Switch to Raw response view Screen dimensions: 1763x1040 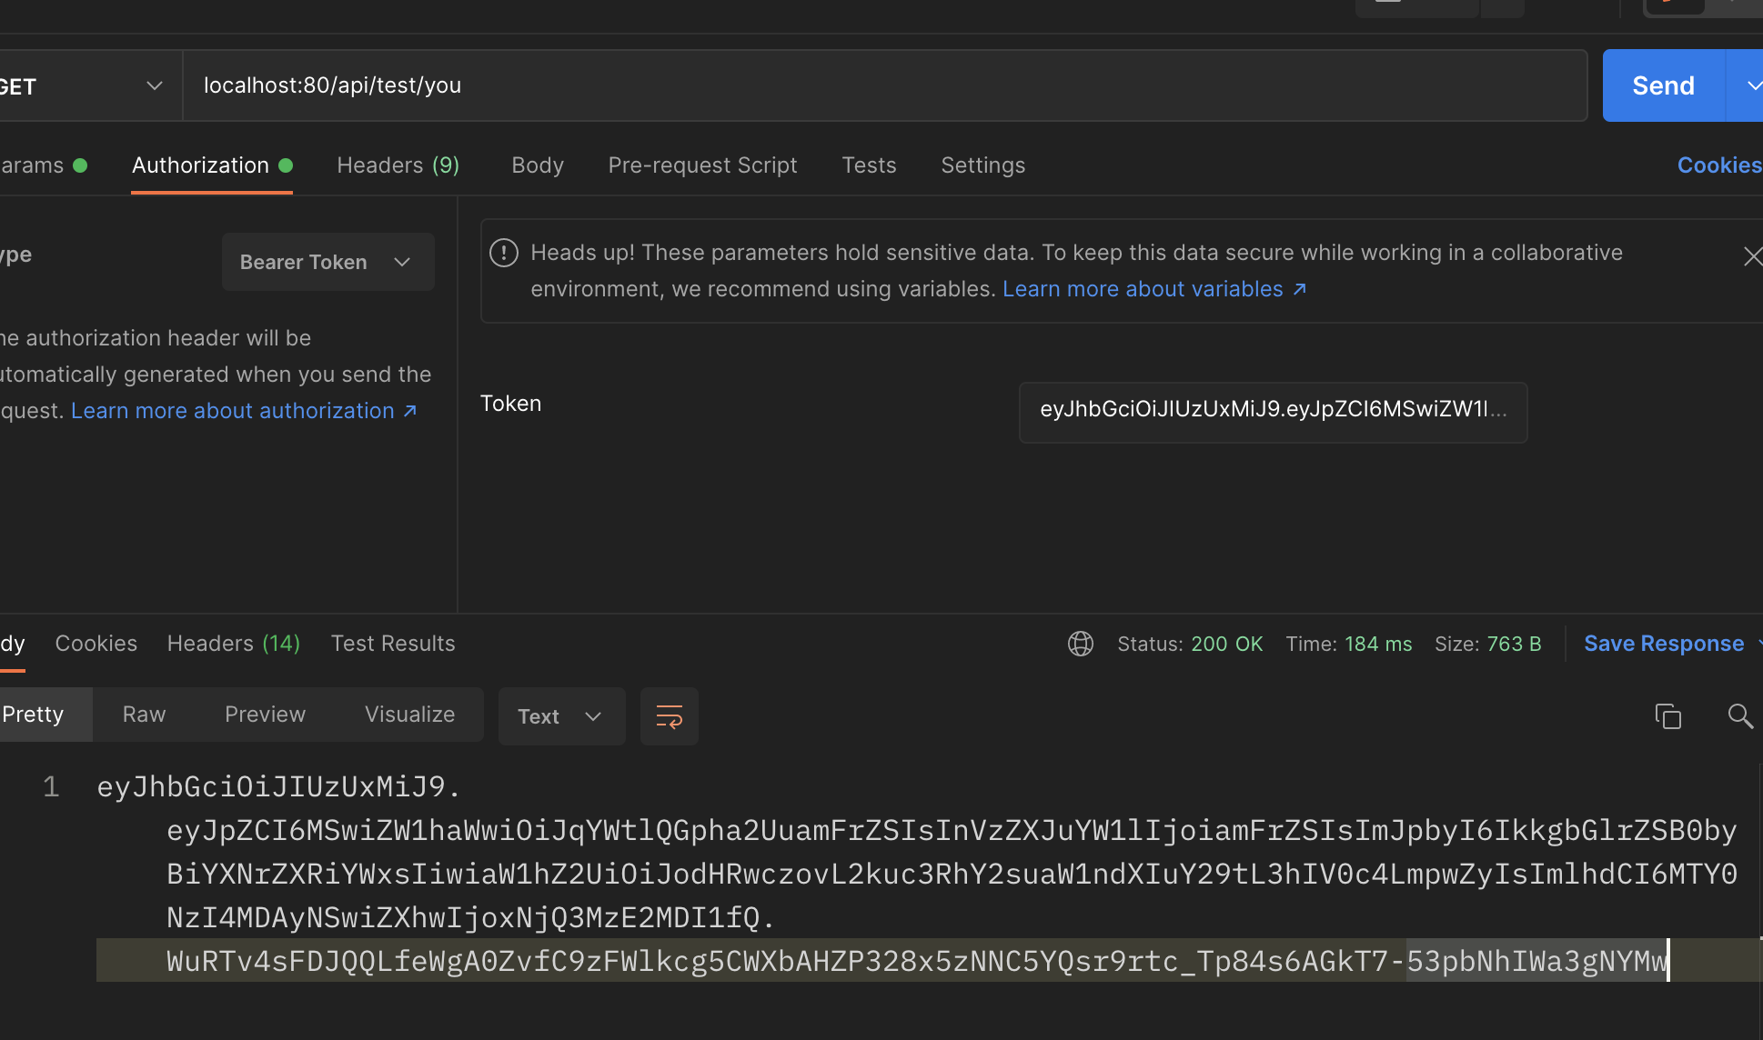(x=144, y=715)
